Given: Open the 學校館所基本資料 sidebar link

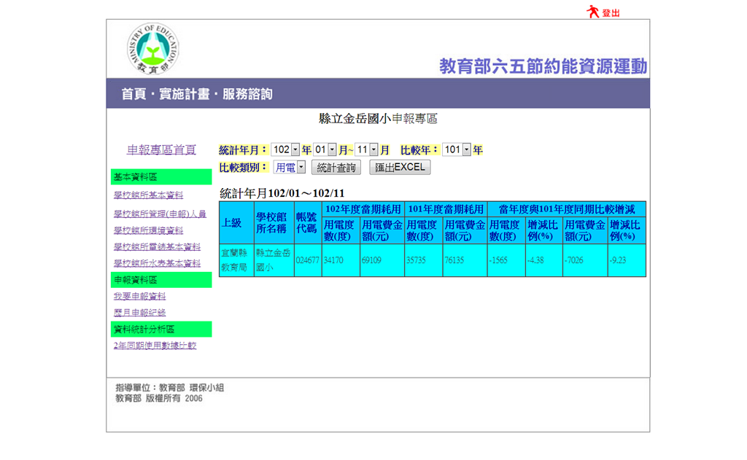Looking at the screenshot, I should (x=148, y=195).
